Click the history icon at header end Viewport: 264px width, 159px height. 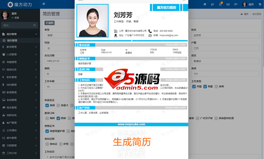coord(260,4)
